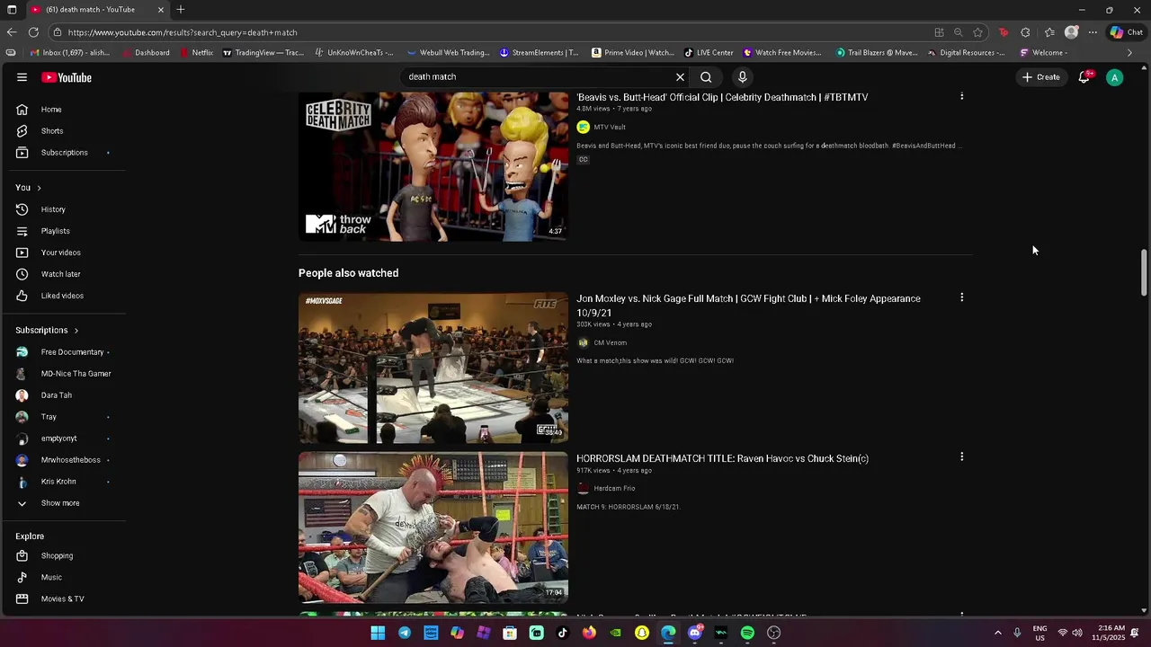Viewport: 1151px width, 647px height.
Task: Favorite this page with the star icon
Action: click(x=977, y=32)
